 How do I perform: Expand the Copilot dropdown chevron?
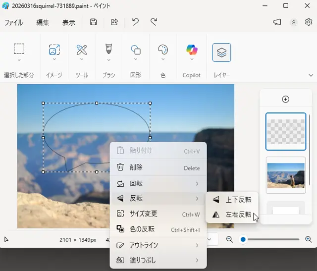[192, 59]
